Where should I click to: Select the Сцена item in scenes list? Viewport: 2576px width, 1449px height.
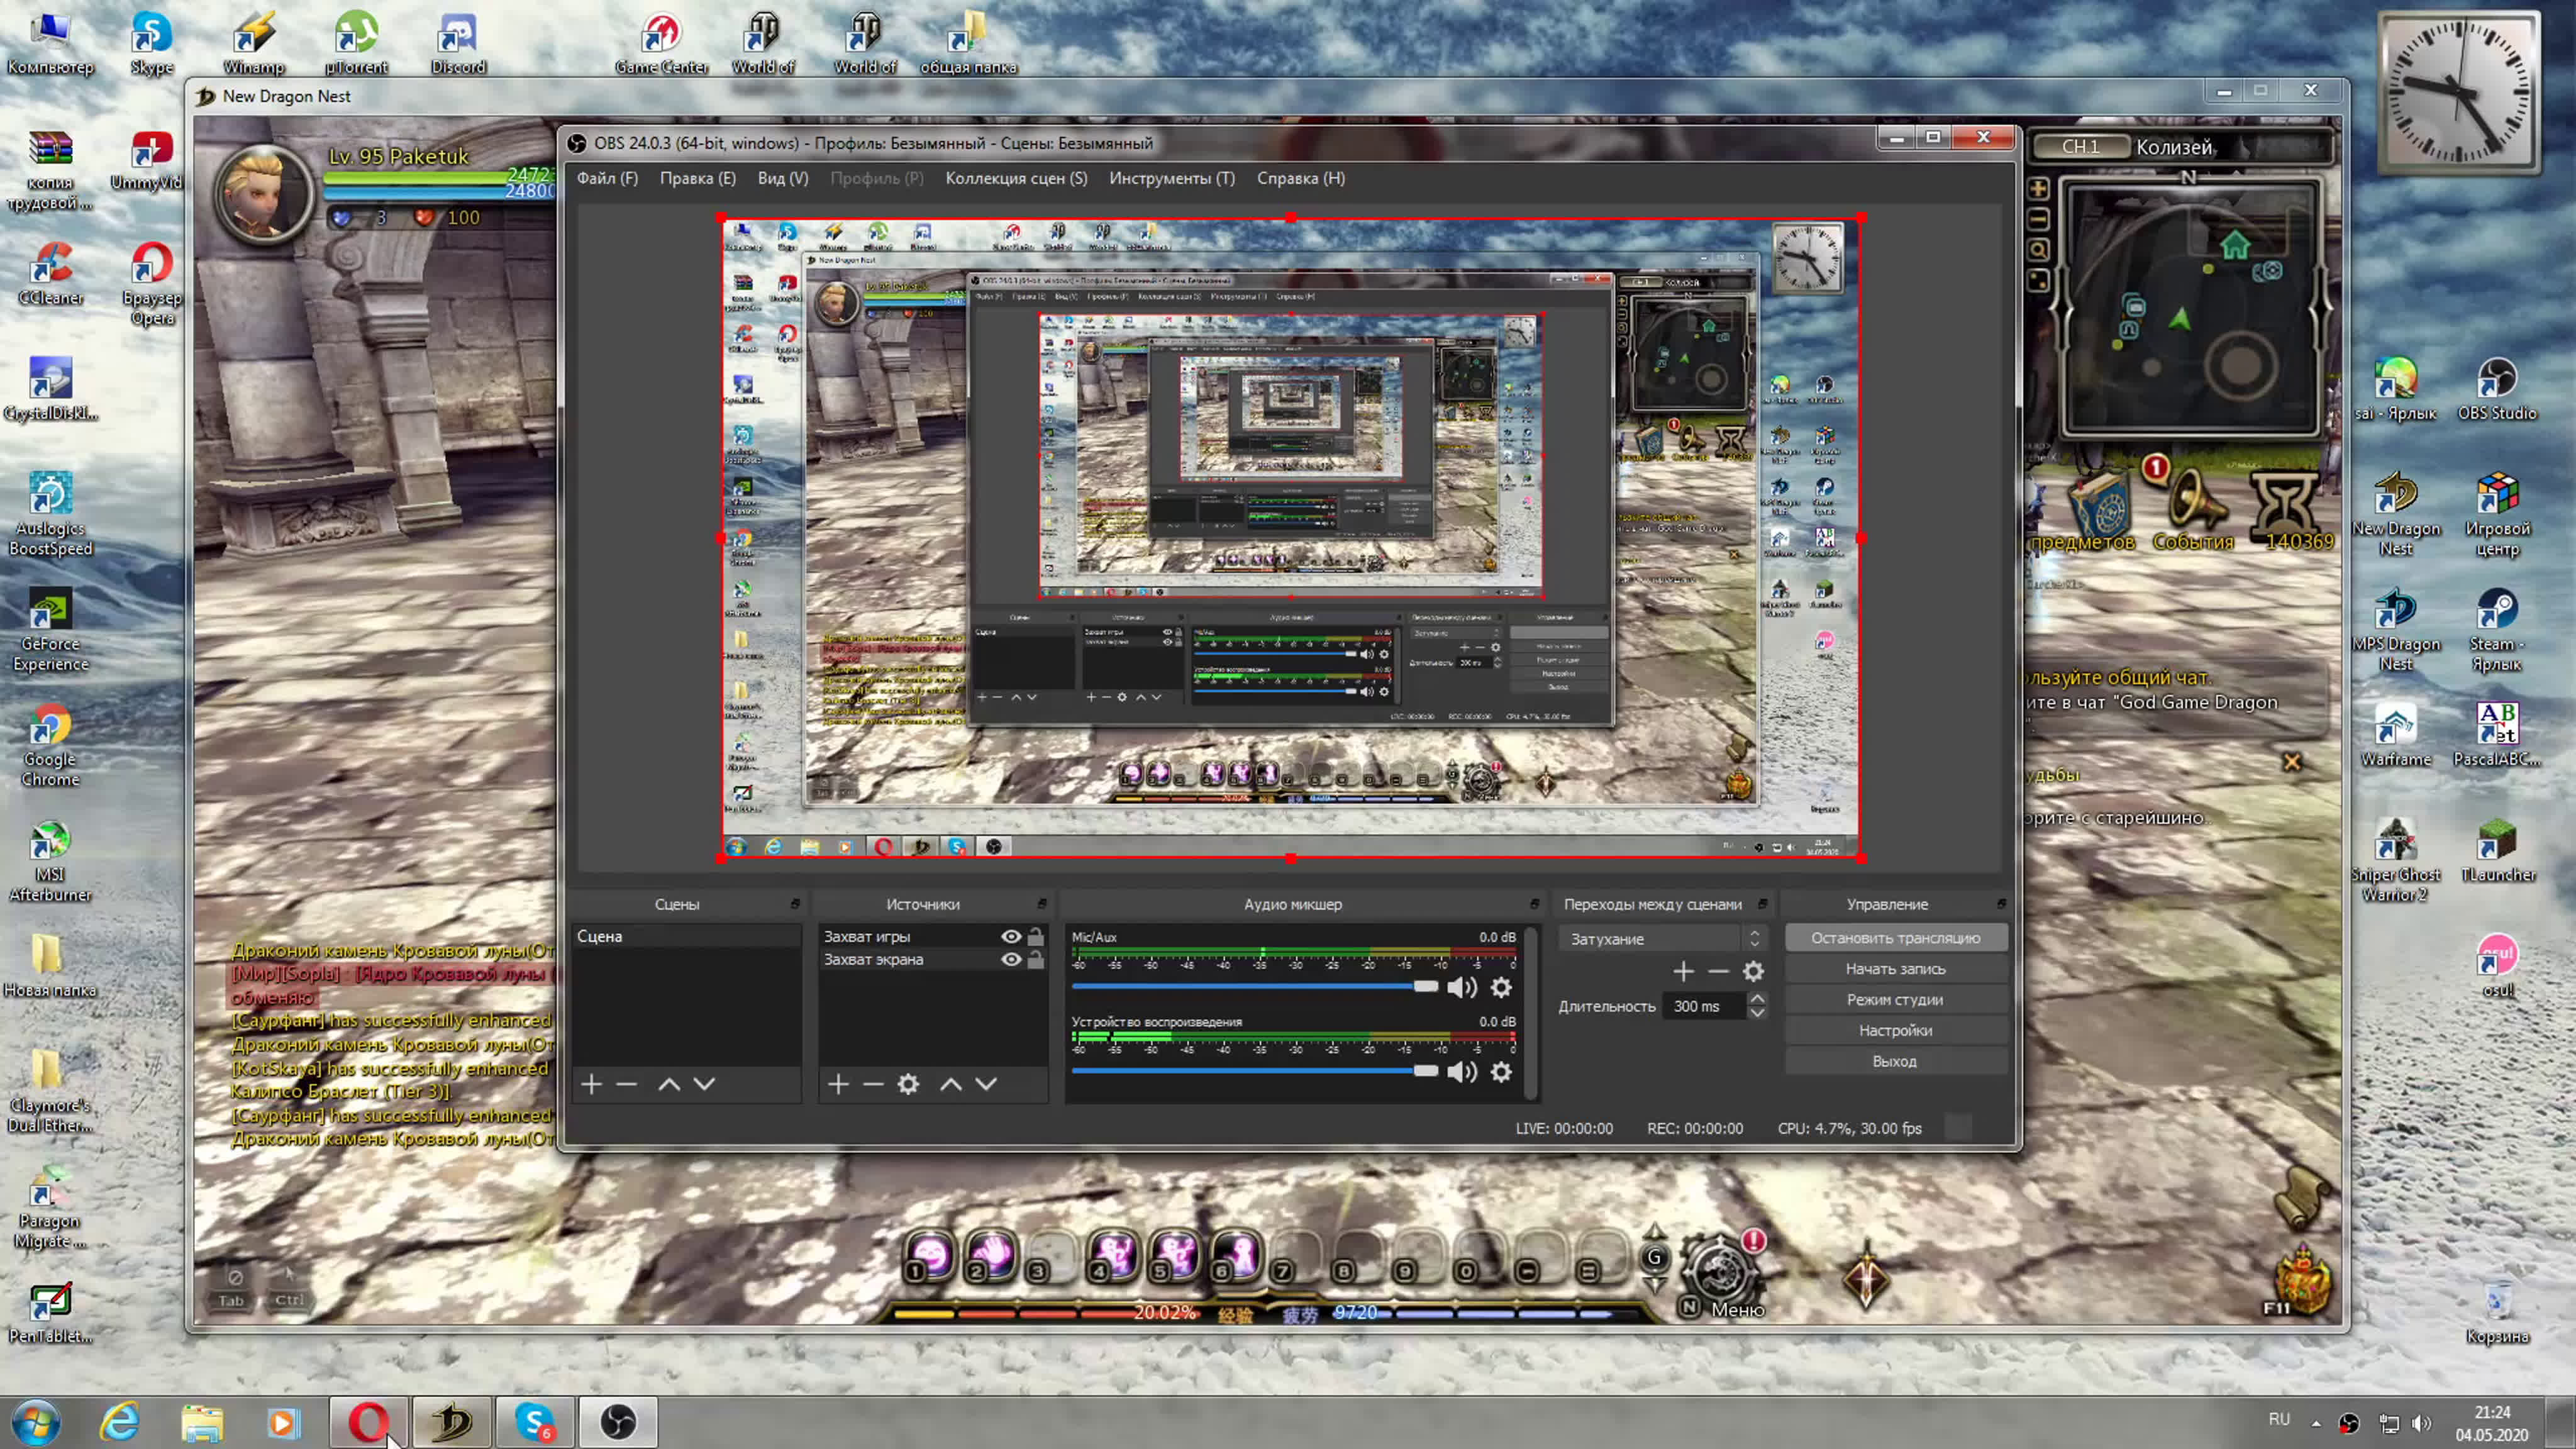[x=686, y=937]
